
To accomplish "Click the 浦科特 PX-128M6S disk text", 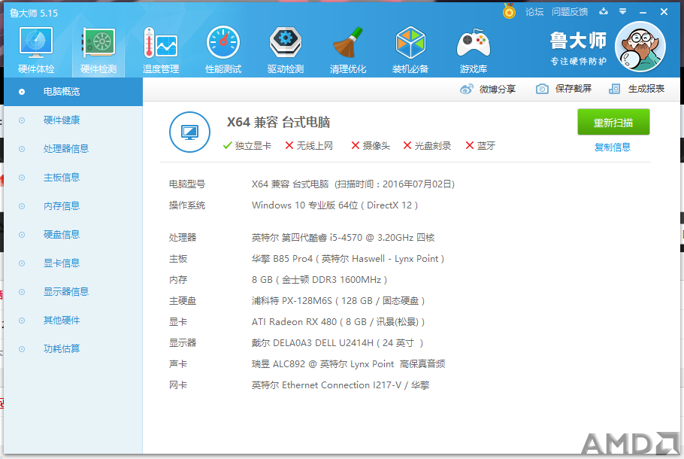I will [338, 300].
